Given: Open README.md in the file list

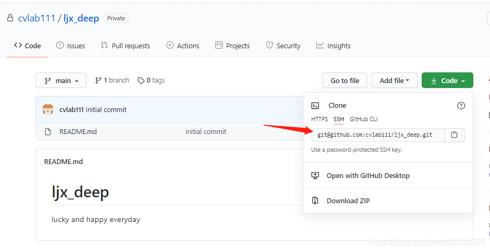Looking at the screenshot, I should tap(78, 132).
